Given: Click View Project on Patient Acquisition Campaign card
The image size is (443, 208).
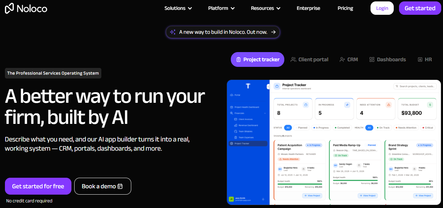Looking at the screenshot, I should (311, 195).
